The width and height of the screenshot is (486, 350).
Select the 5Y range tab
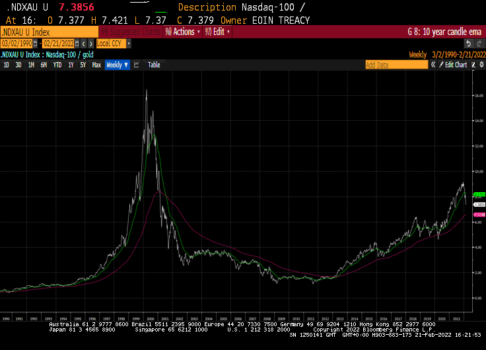(83, 65)
